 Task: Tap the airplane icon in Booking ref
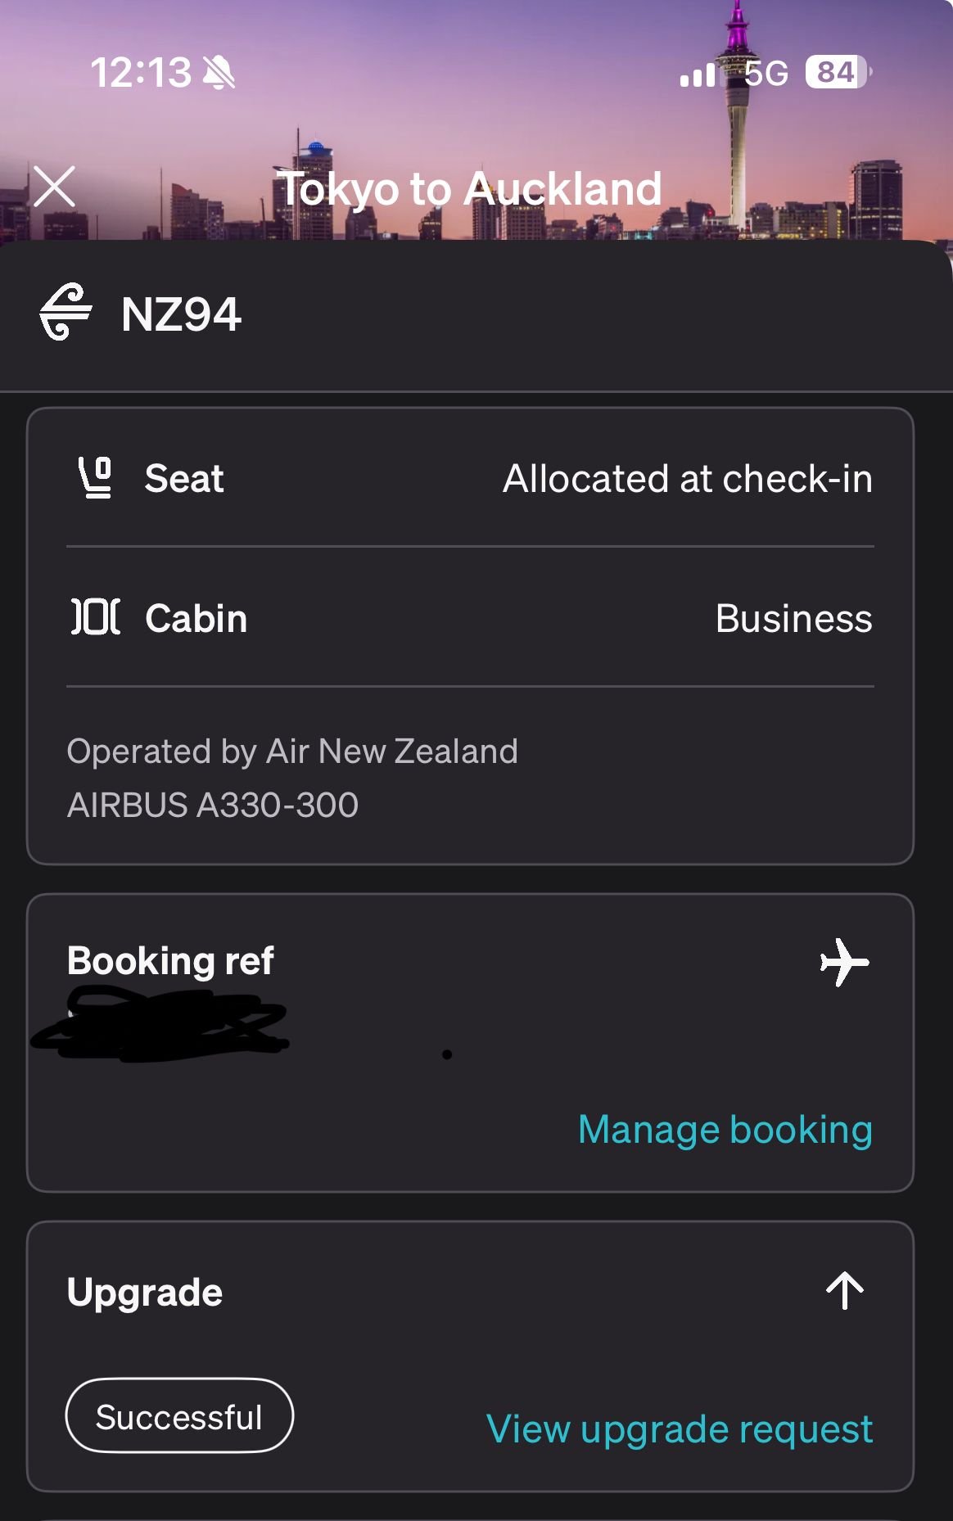coord(844,962)
